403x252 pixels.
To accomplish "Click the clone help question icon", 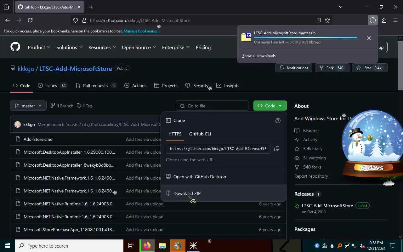I will coord(278,121).
